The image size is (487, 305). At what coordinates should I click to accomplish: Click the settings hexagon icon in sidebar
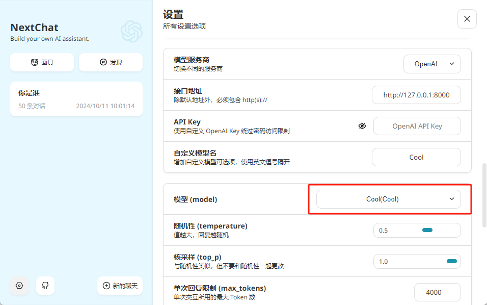click(x=19, y=286)
